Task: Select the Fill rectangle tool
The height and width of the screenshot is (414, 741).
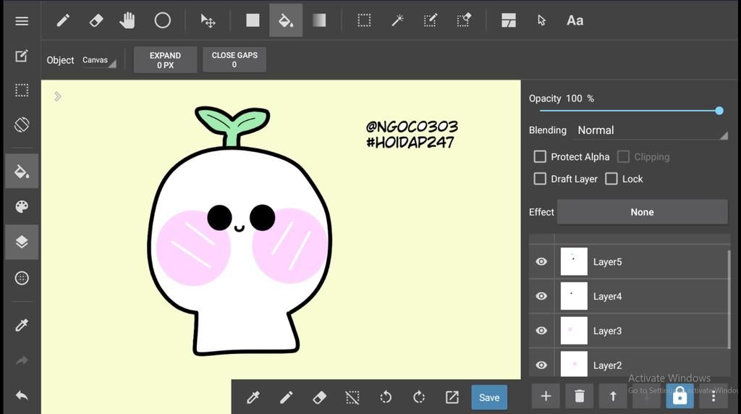Action: [x=253, y=20]
